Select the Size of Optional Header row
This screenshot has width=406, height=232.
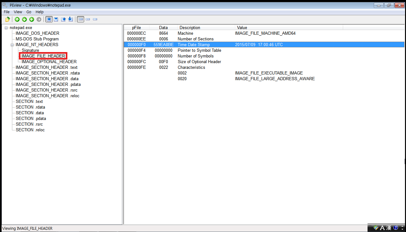pos(264,62)
